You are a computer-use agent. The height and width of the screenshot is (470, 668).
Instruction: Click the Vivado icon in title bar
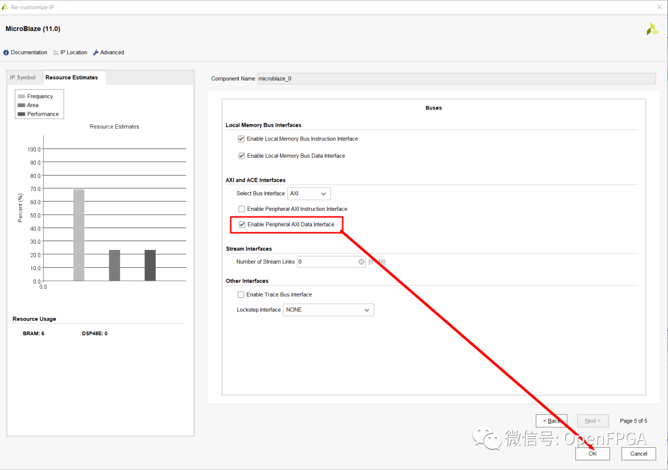5,7
